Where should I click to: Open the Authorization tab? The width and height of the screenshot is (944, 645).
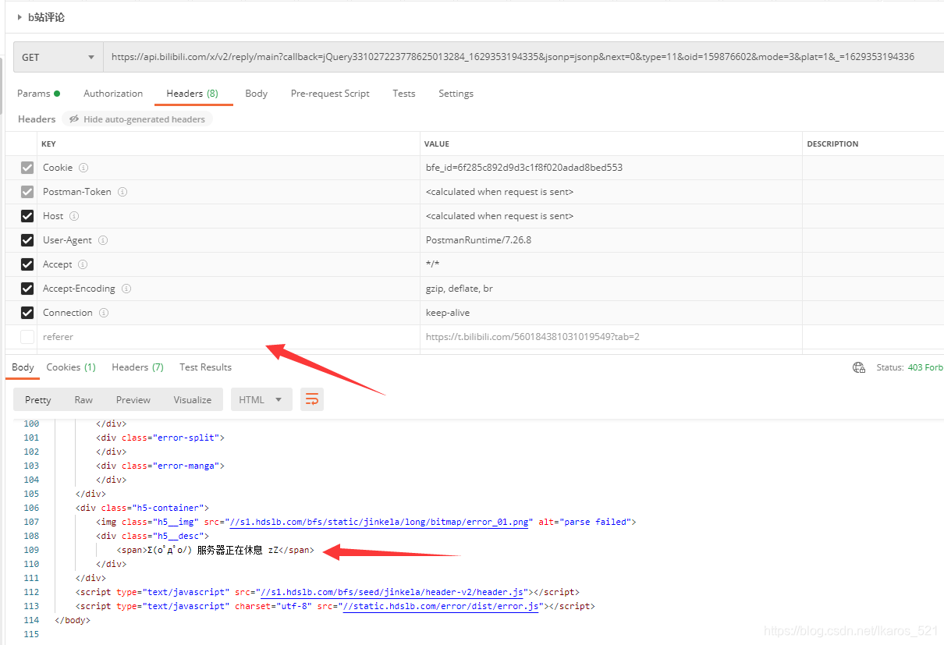pyautogui.click(x=113, y=94)
